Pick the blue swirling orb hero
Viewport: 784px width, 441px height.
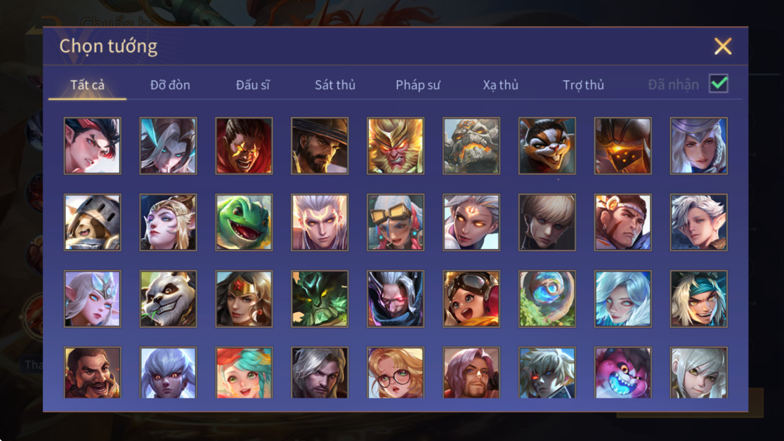tap(547, 298)
